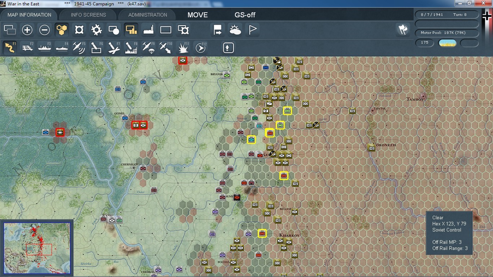Click the Chernigov city label
This screenshot has width=493, height=277.
[130, 164]
